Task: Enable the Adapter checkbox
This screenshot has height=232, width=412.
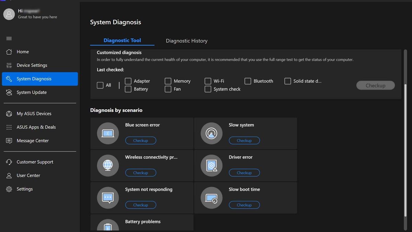Action: coord(128,81)
